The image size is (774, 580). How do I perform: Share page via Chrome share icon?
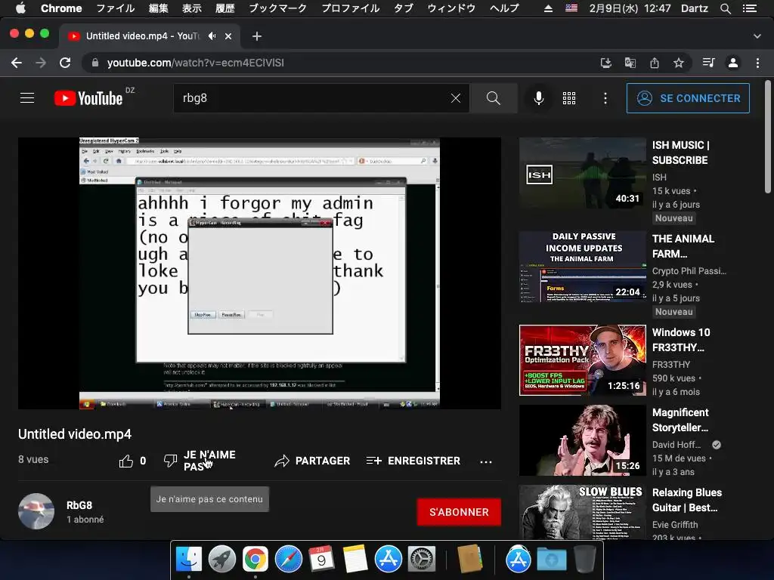655,63
